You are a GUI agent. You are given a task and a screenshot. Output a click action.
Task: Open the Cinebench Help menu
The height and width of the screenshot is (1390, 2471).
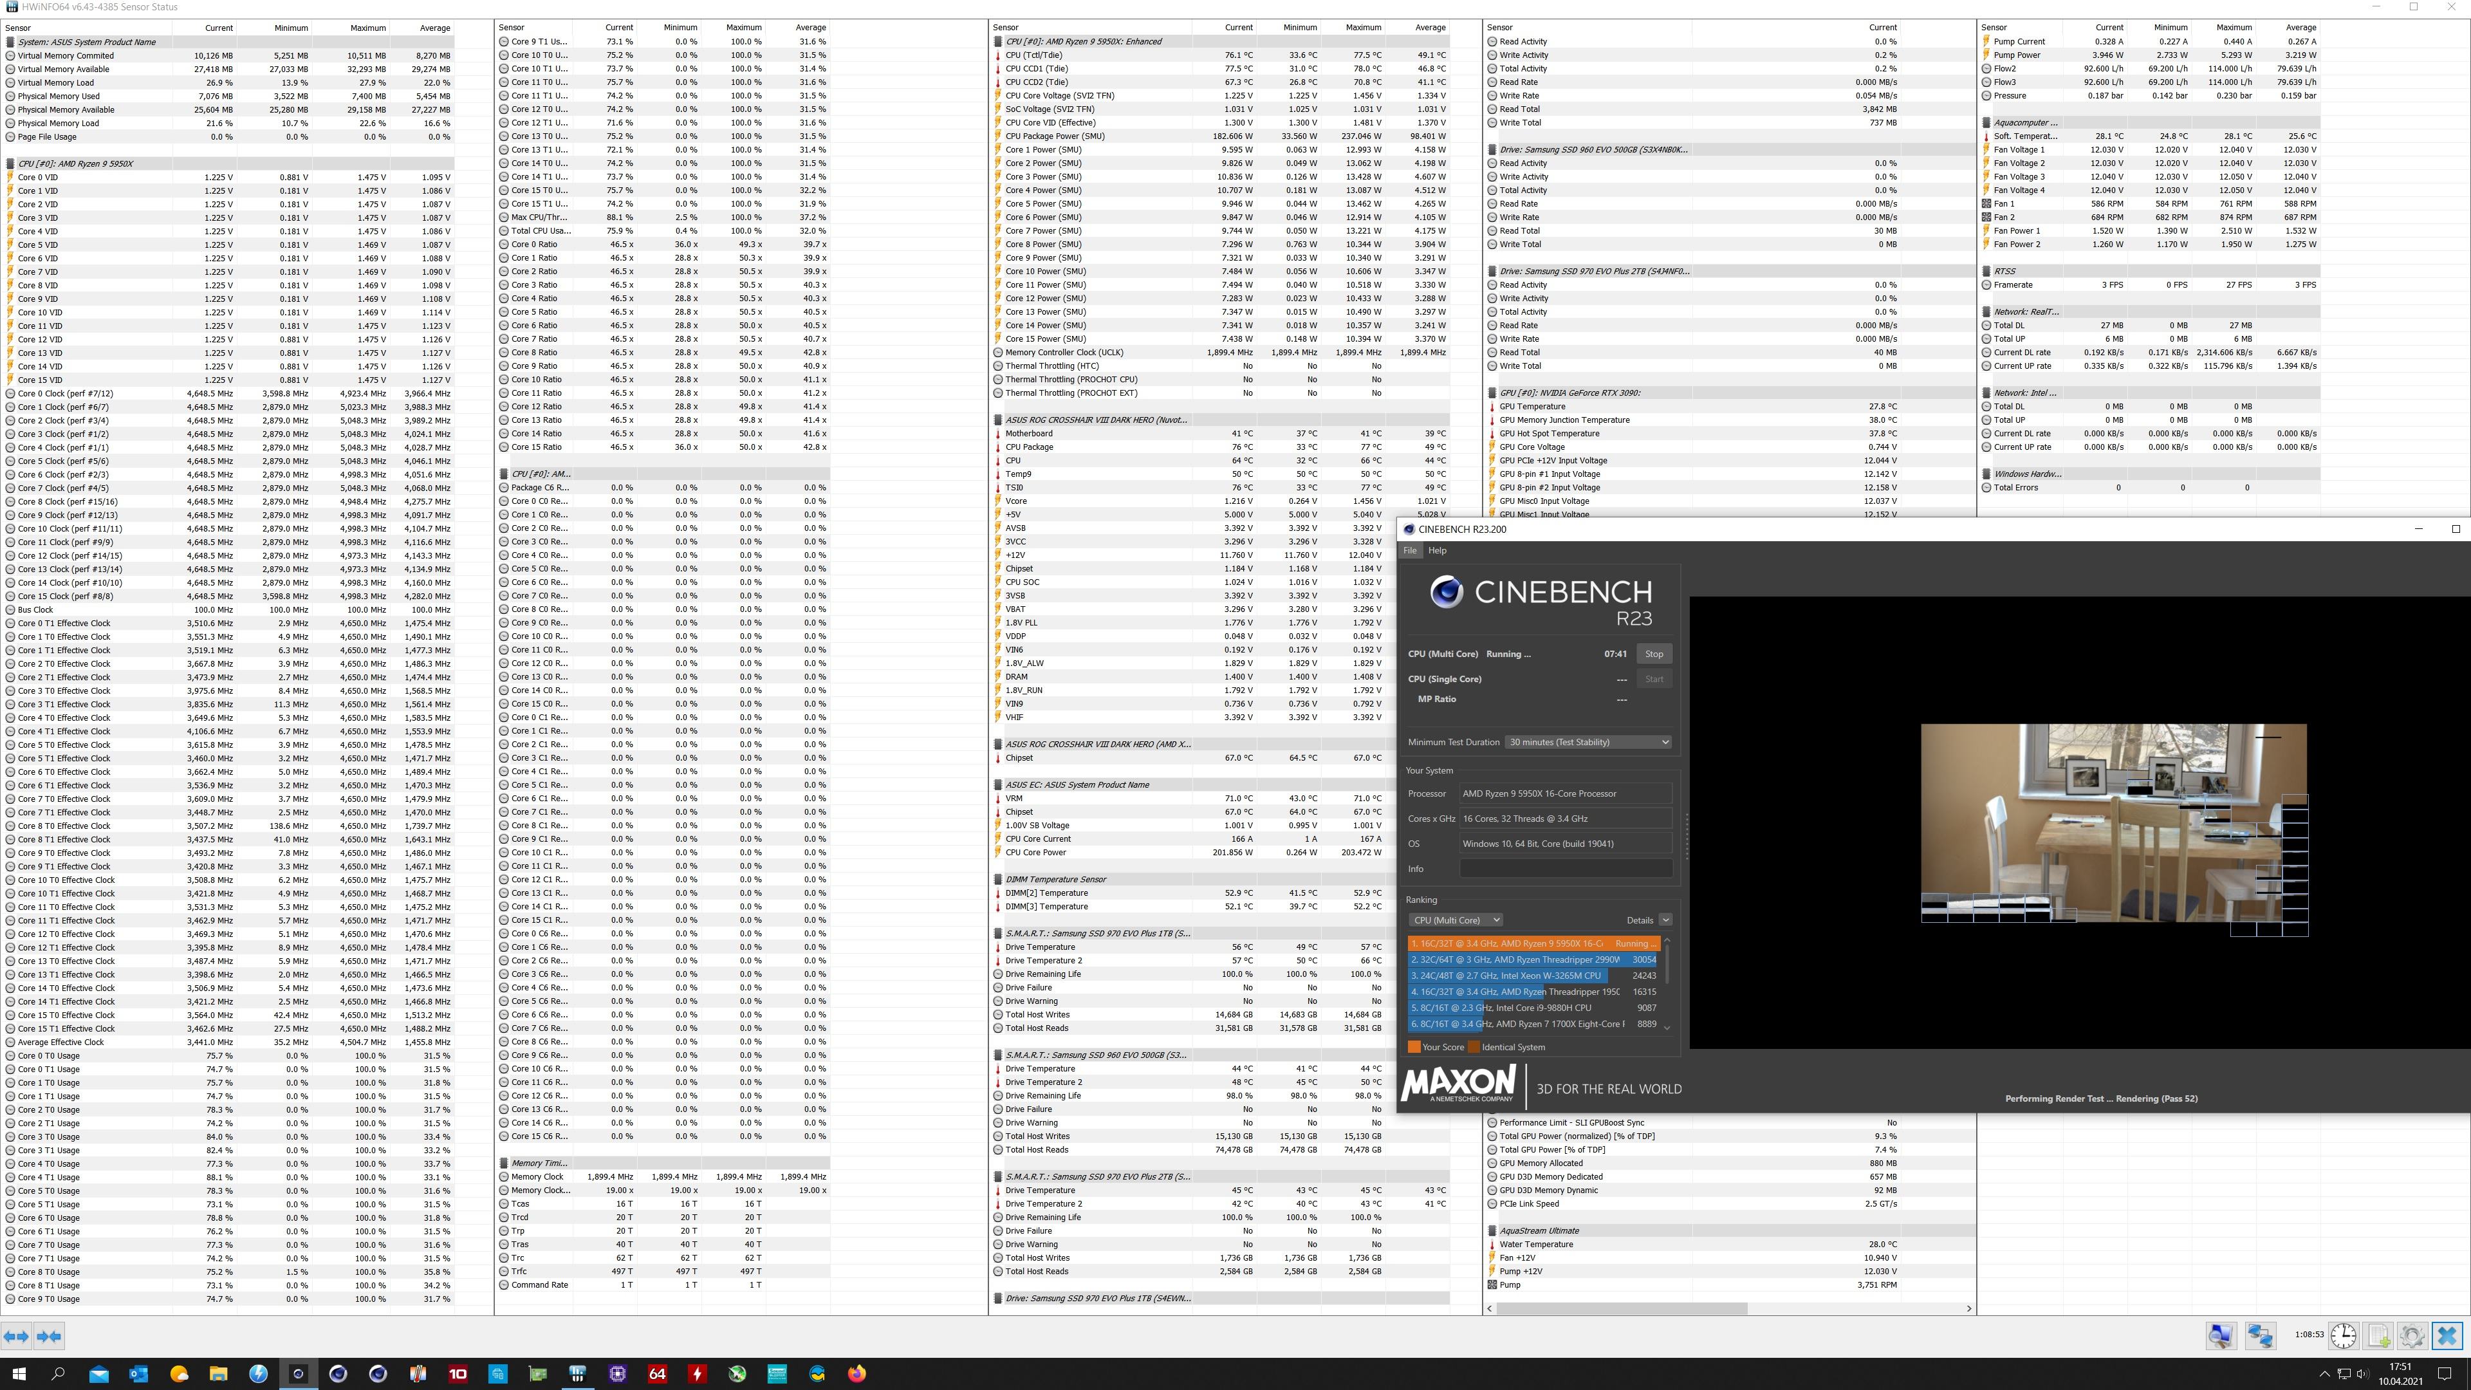pyautogui.click(x=1436, y=551)
